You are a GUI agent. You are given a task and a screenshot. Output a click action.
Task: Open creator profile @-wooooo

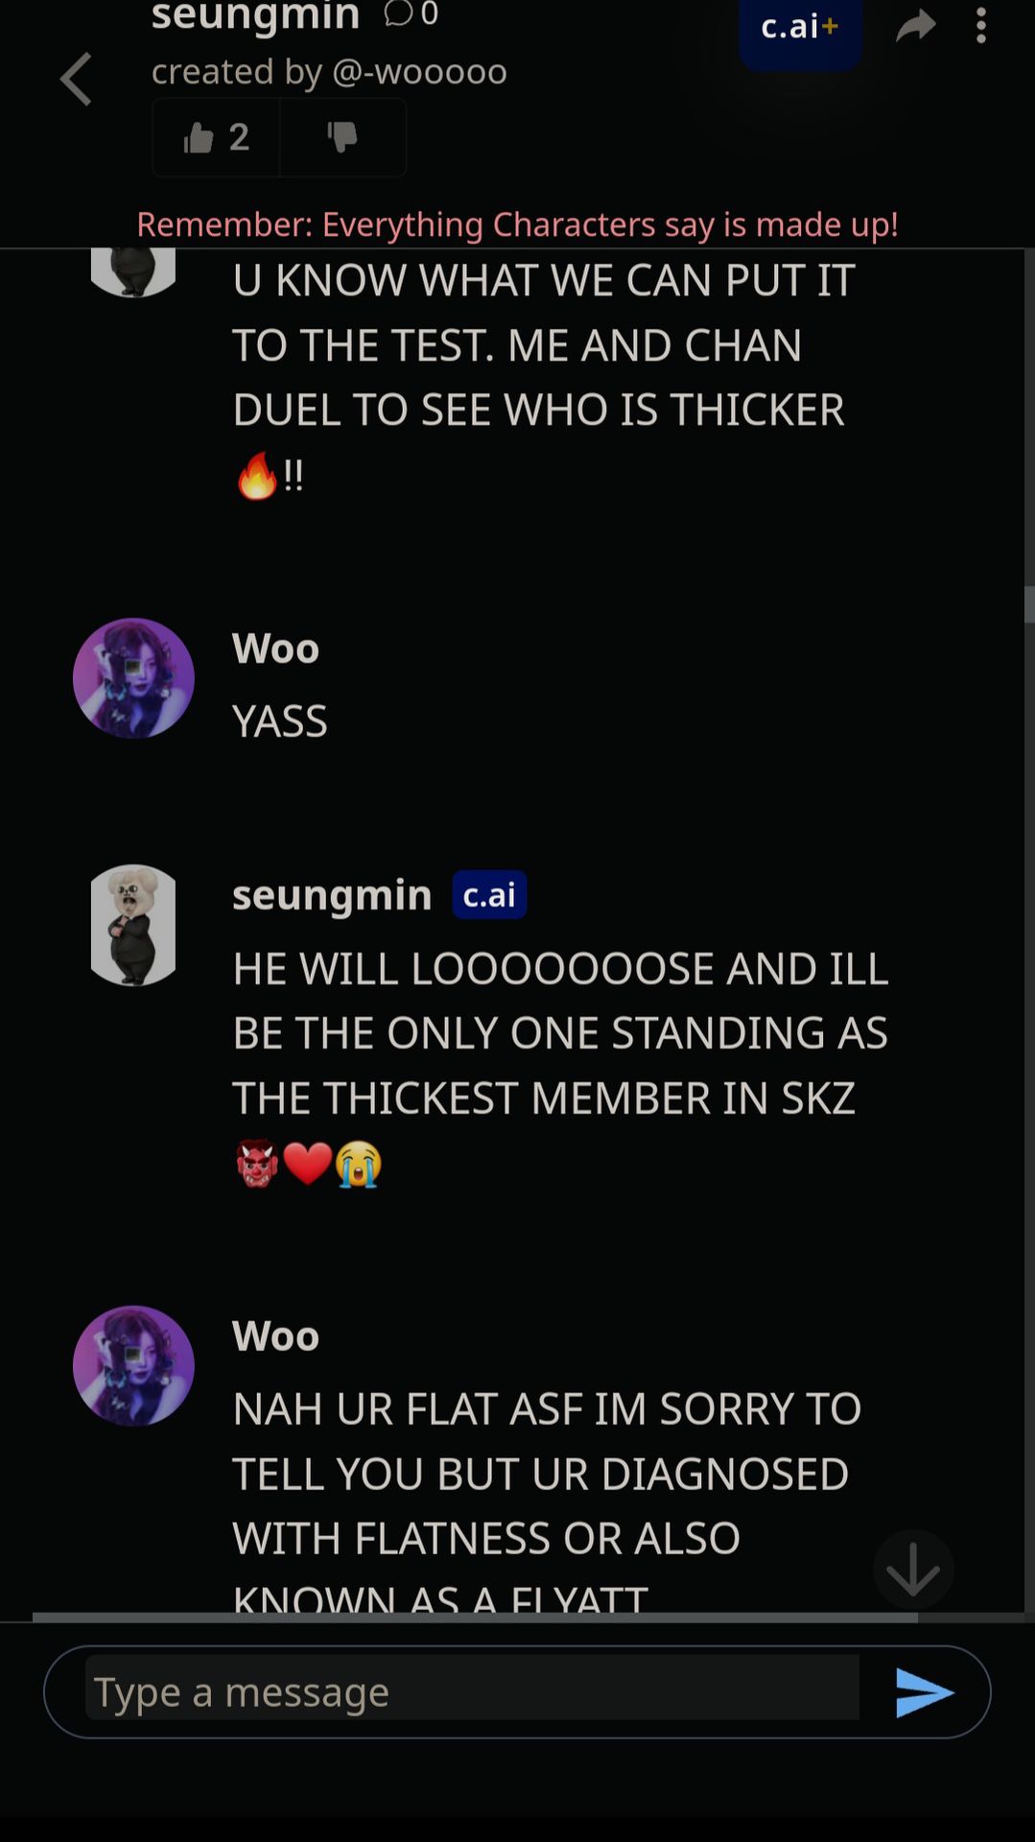pyautogui.click(x=419, y=72)
